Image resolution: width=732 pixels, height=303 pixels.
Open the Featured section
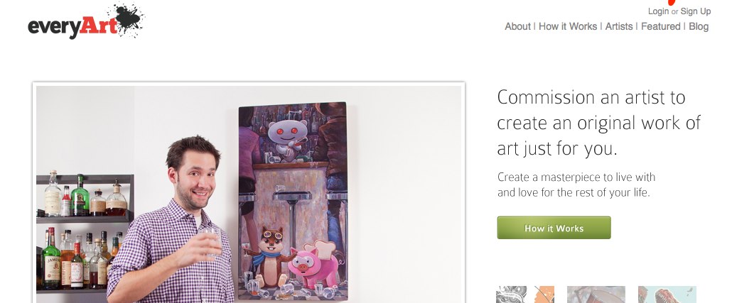point(660,26)
